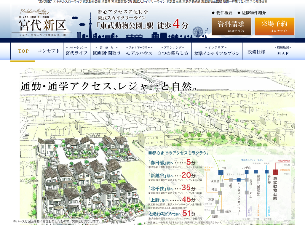The width and height of the screenshot is (305, 228).
Task: Open the 宮代ライフ location menu
Action: [x=76, y=51]
